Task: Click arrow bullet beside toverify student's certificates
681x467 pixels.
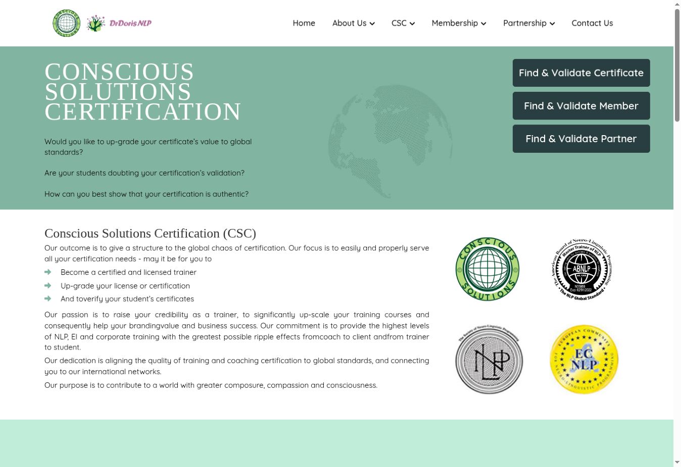Action: point(48,299)
